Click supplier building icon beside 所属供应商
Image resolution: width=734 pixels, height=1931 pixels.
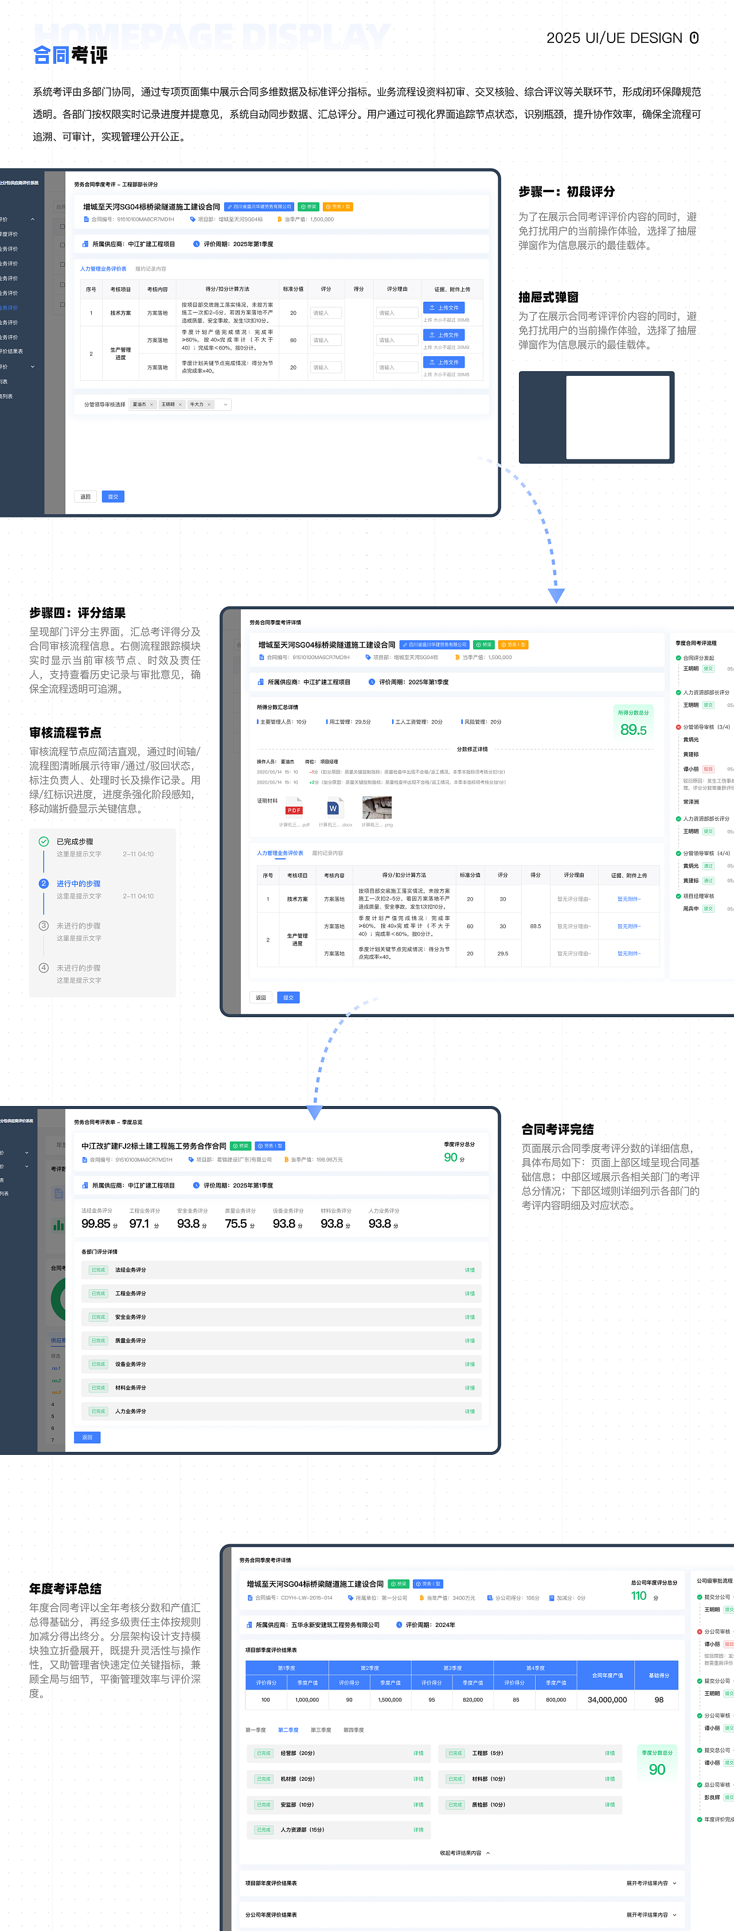coord(85,244)
